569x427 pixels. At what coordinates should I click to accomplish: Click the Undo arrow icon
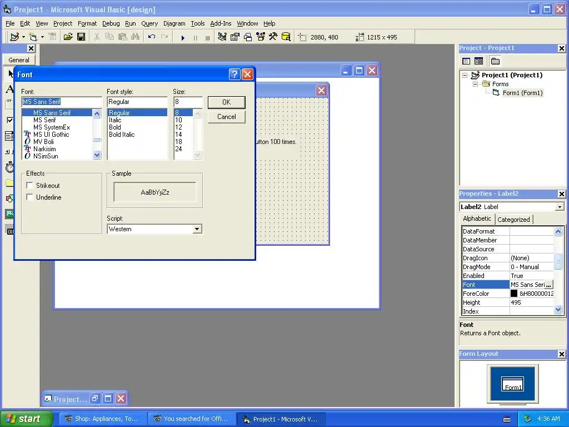point(152,37)
